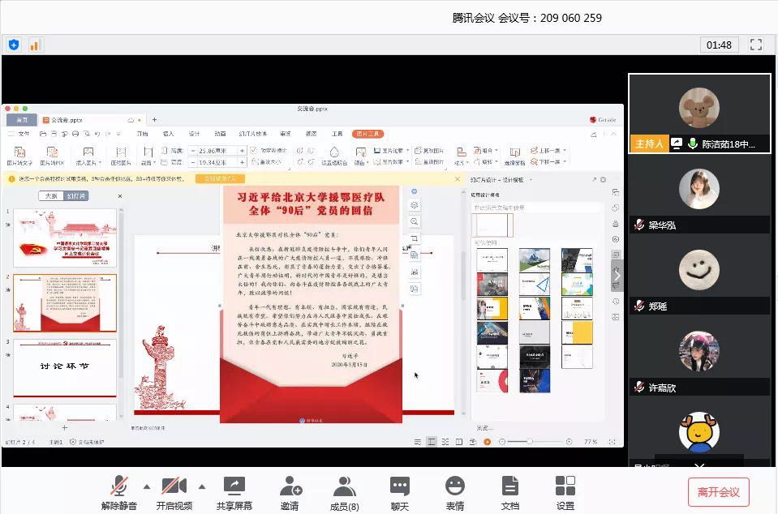This screenshot has width=778, height=514.
Task: Open the 表情 emoji reactions
Action: (455, 492)
